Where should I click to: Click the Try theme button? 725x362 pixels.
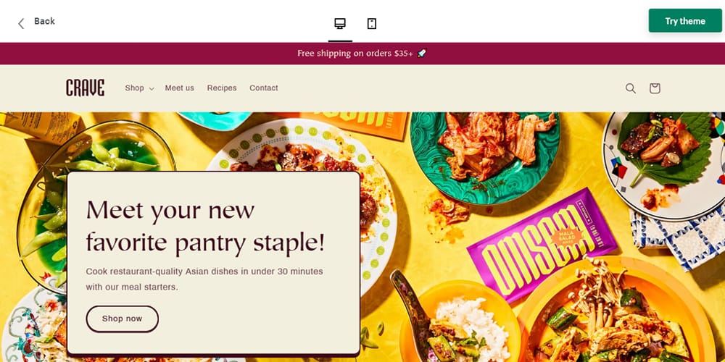(x=685, y=21)
